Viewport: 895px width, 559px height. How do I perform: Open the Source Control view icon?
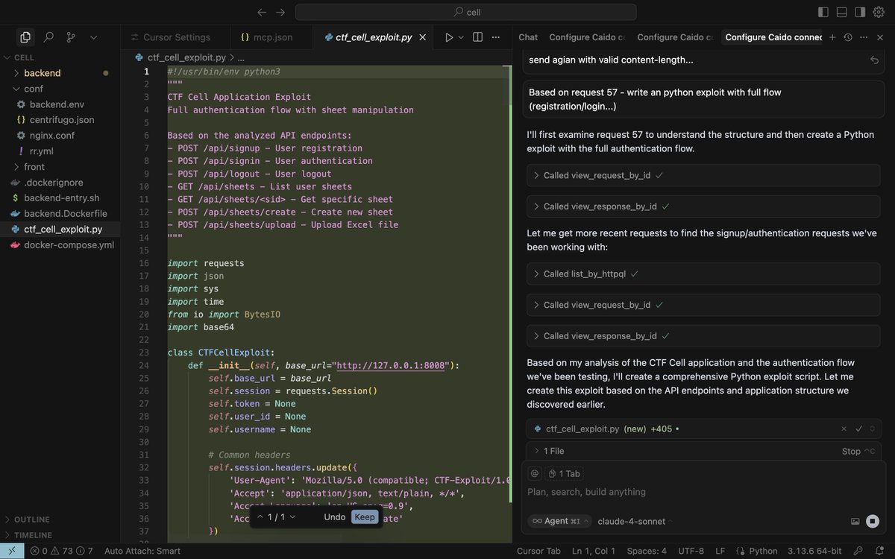point(71,37)
